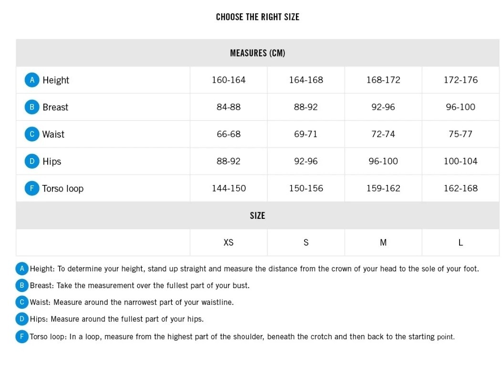
Task: Click the F icon in Torso loop legend
Action: tap(22, 336)
